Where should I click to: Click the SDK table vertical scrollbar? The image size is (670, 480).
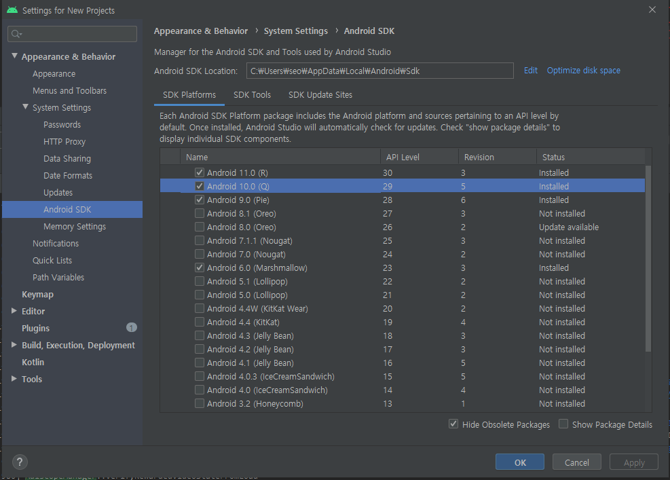click(x=648, y=259)
